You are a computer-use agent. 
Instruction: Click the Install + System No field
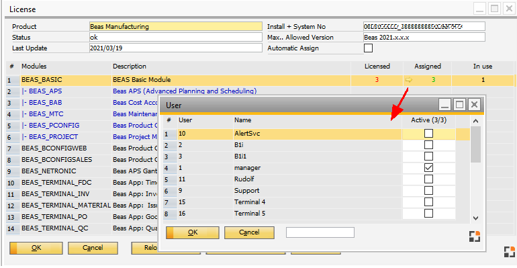pyautogui.click(x=424, y=26)
